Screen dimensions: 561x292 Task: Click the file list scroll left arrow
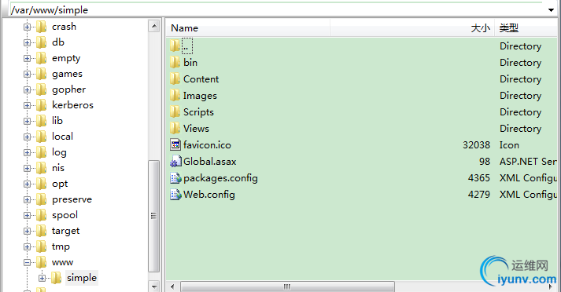[172, 287]
